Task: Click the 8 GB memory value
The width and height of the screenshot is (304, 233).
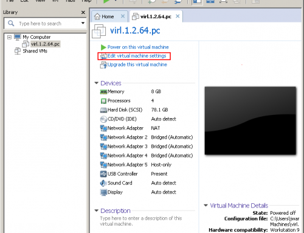Action: [x=156, y=92]
